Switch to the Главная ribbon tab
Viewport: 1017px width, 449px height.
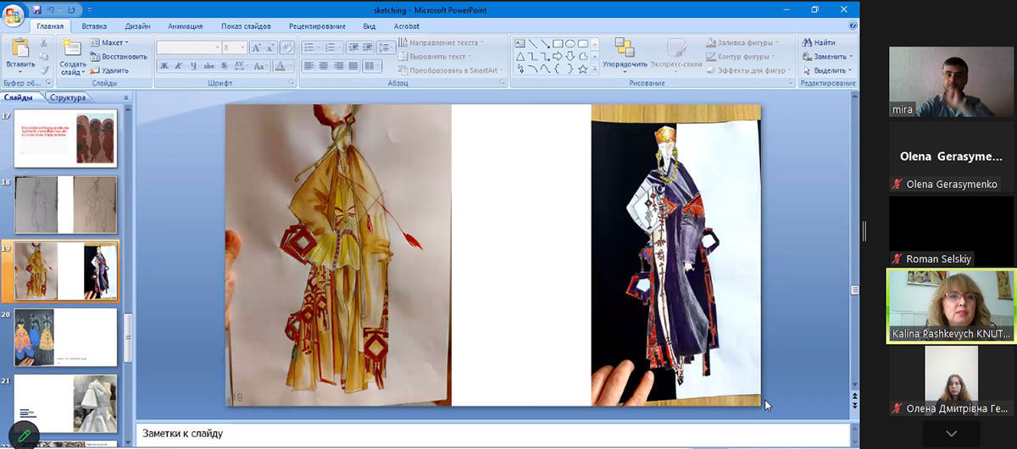50,26
